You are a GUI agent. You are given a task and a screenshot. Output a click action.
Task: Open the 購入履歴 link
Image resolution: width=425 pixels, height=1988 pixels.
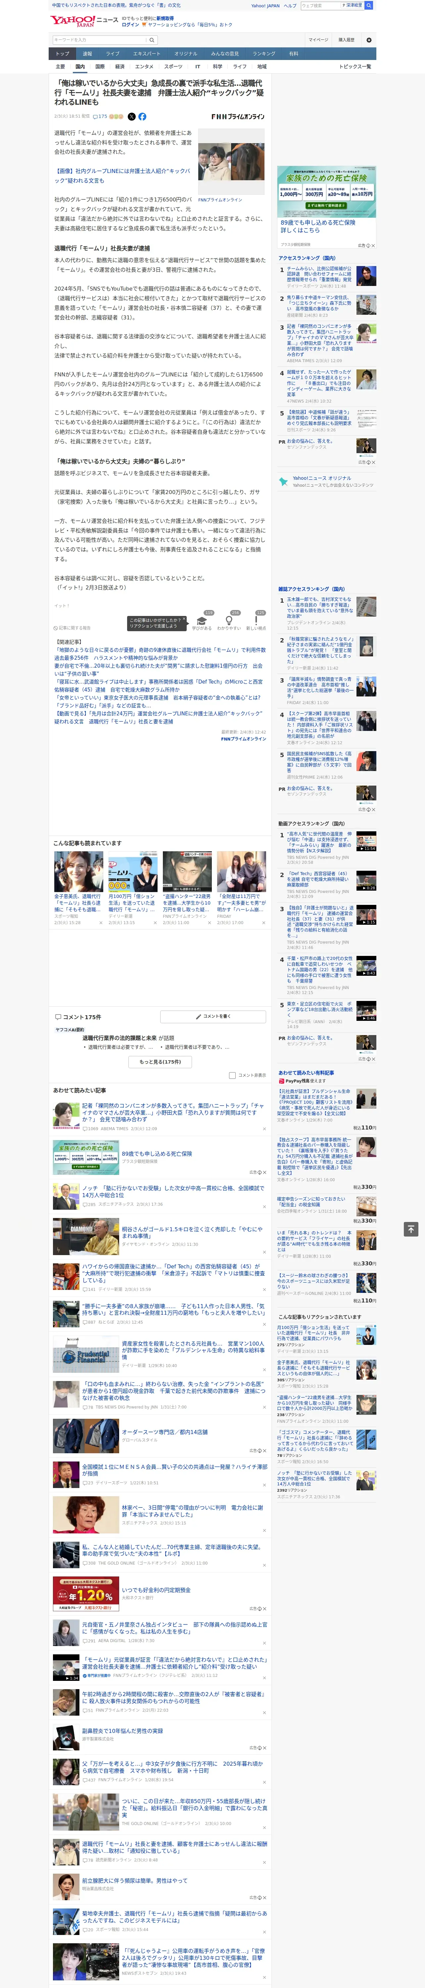point(346,39)
